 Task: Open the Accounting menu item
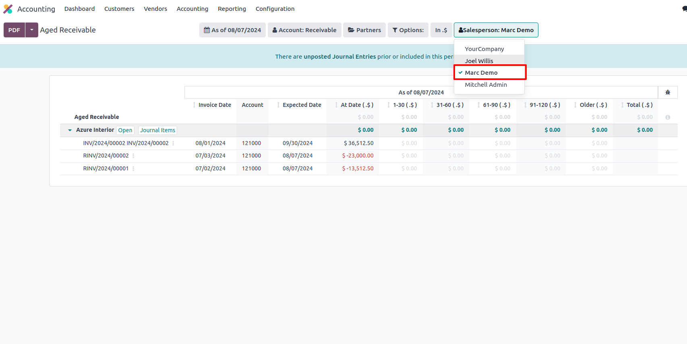click(192, 9)
